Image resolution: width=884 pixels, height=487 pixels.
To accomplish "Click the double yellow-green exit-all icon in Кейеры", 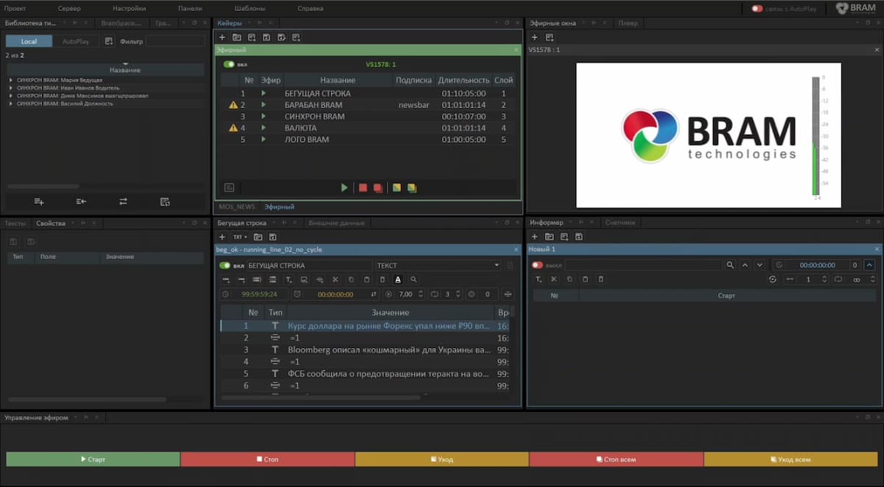I will click(x=412, y=188).
